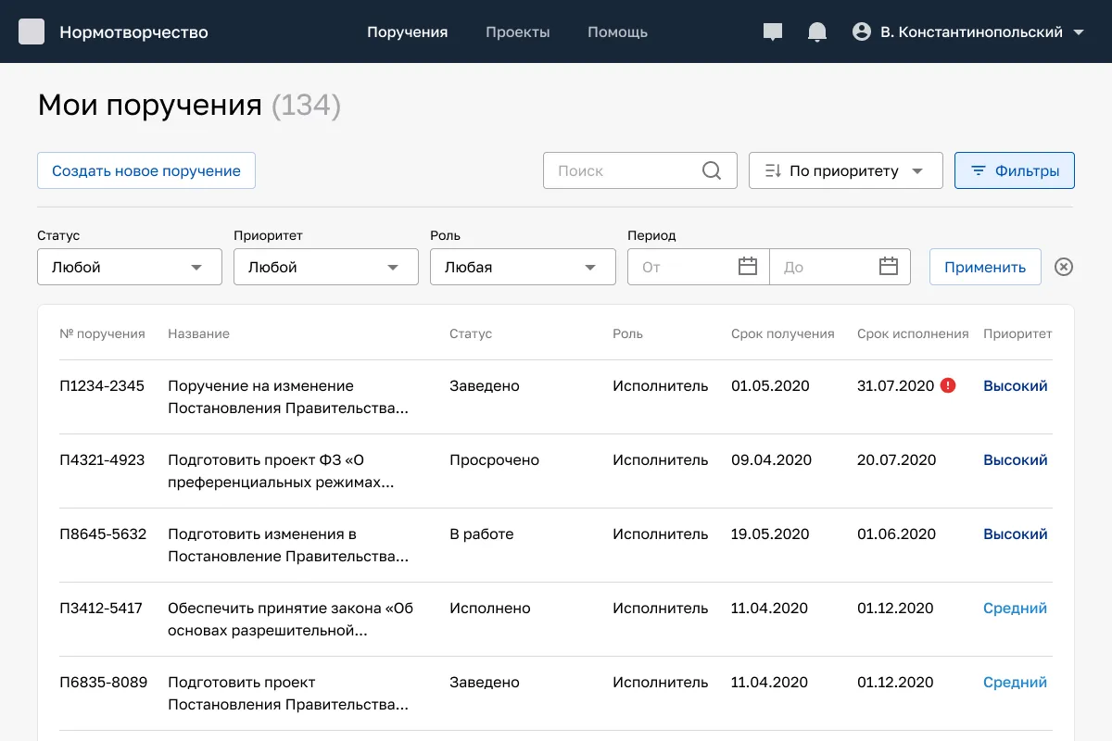
Task: Click the Нормотворчество title
Action: tap(133, 32)
